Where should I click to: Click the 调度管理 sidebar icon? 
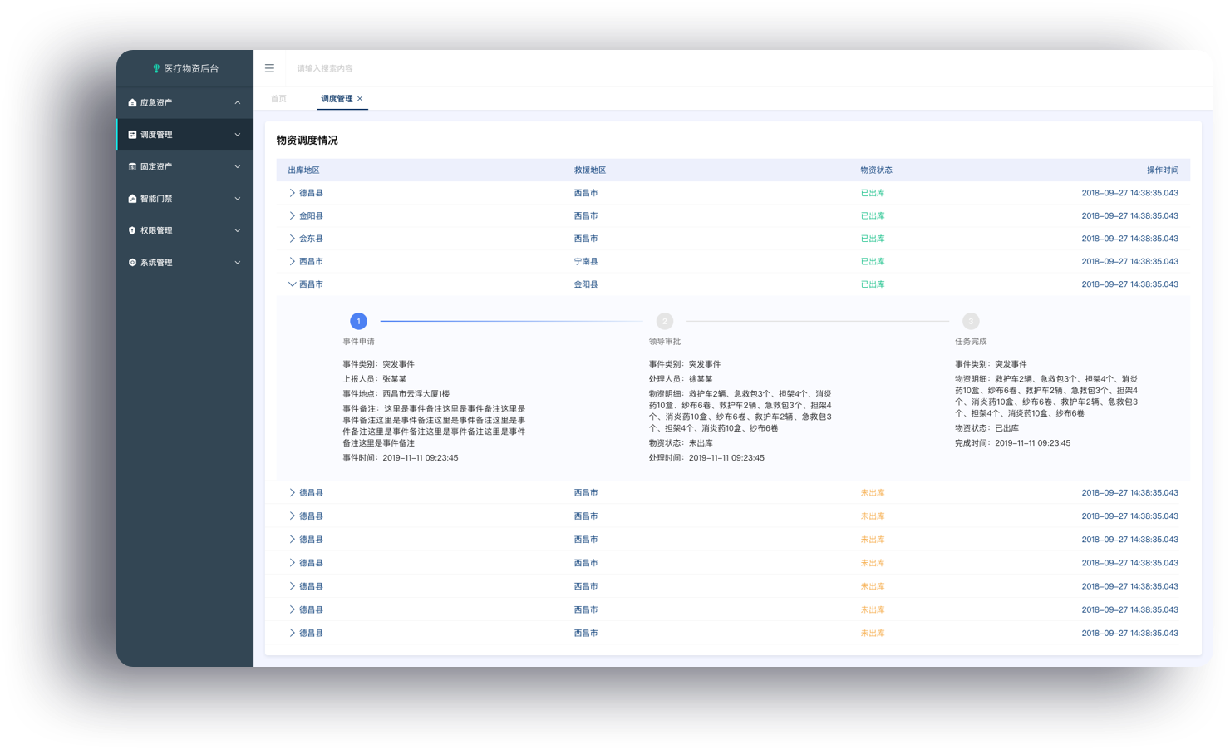132,135
